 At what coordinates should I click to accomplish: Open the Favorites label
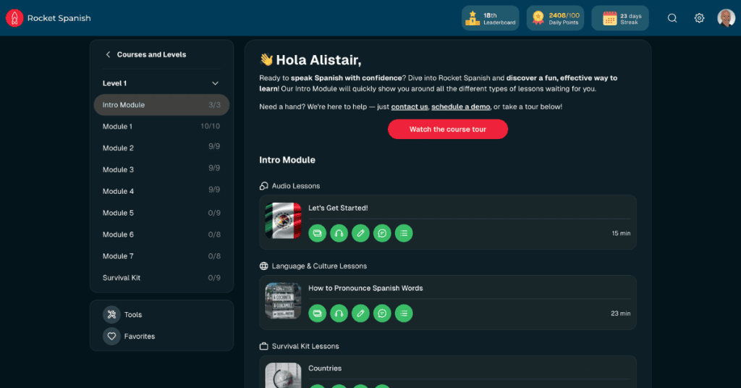click(140, 337)
